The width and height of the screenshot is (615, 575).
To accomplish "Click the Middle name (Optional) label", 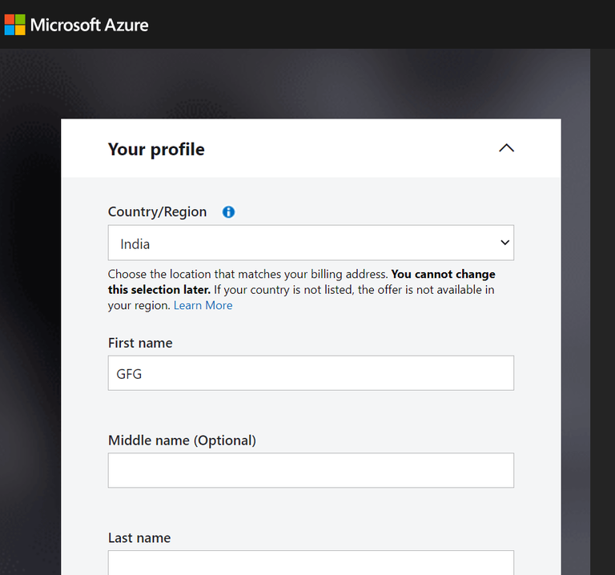I will (182, 440).
